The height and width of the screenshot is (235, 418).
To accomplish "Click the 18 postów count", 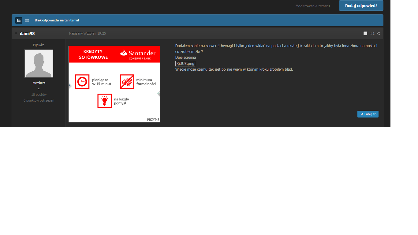I will click(39, 95).
